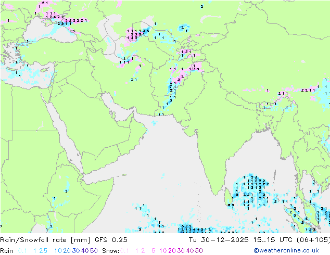
Task: Select the Rain 30 legend value
Action: click(76, 251)
